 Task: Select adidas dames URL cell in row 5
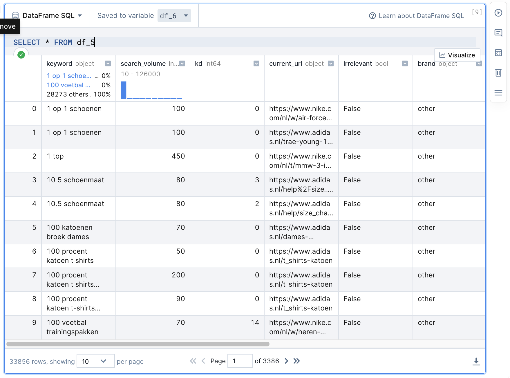301,232
